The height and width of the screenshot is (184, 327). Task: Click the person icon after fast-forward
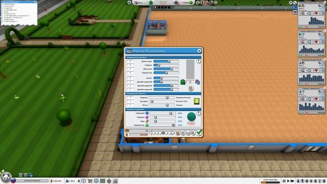[298, 181]
